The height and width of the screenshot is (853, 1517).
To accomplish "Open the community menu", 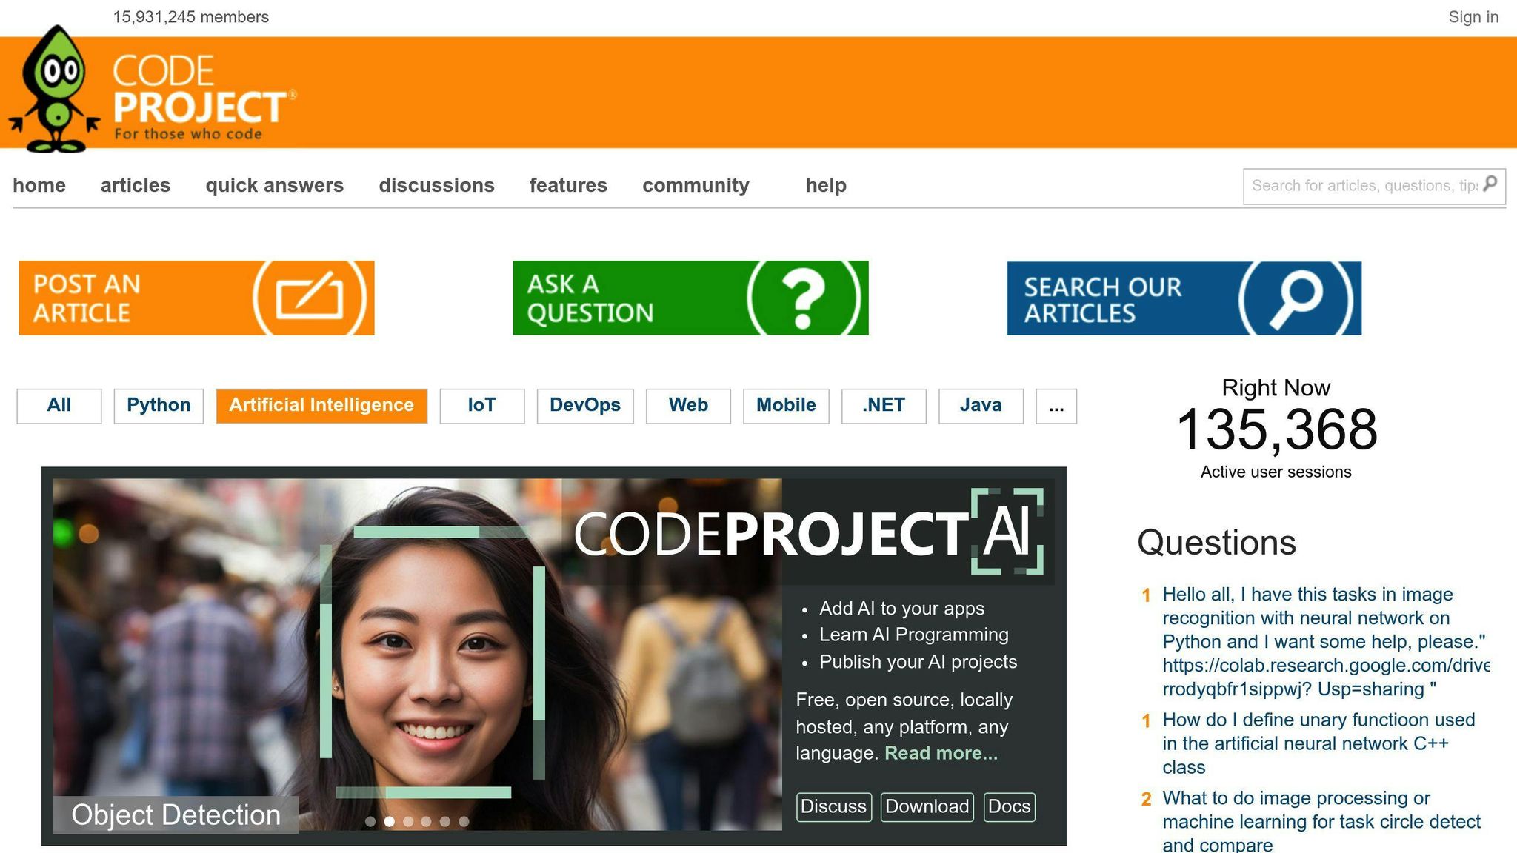I will click(x=696, y=185).
